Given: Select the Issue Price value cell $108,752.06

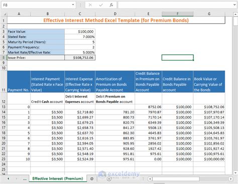Looking at the screenshot, I should click(x=80, y=57).
